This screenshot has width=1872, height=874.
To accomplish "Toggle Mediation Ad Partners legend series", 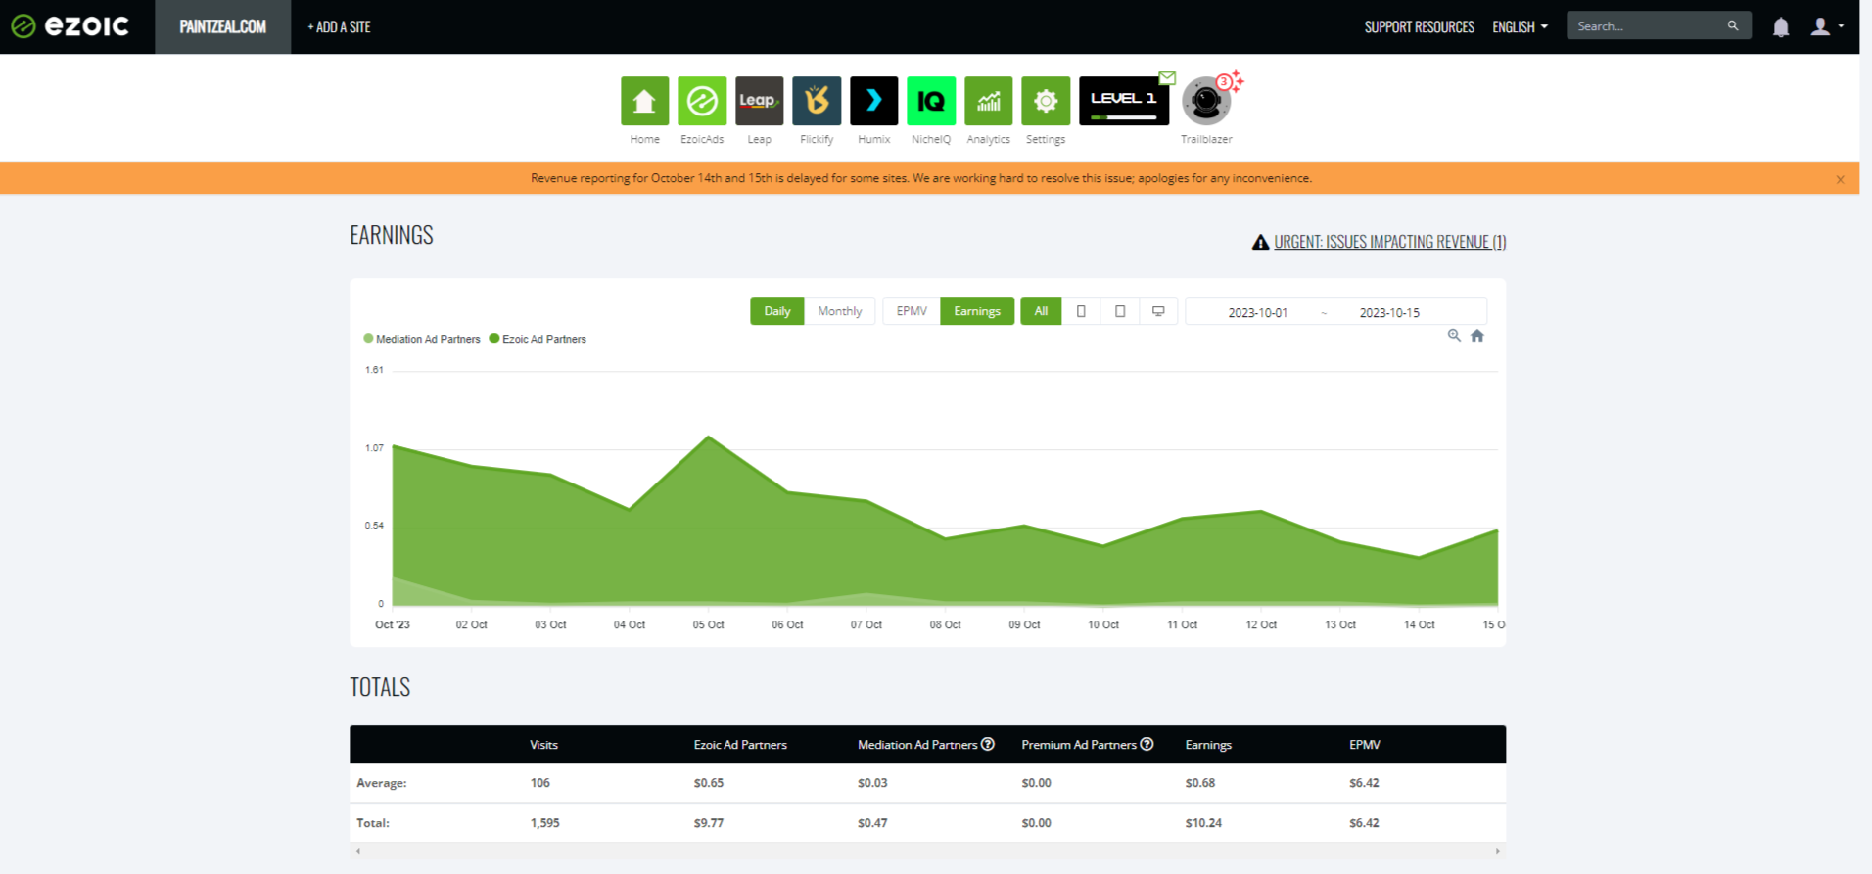I will click(x=422, y=339).
